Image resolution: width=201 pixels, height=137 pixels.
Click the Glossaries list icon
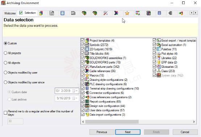pos(159,66)
